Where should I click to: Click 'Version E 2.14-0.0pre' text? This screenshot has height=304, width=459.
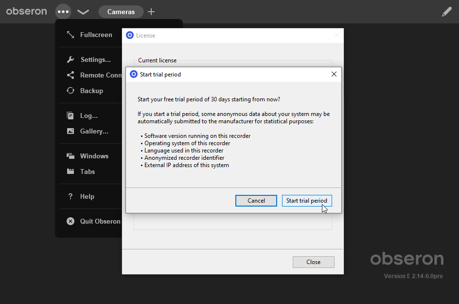(x=413, y=276)
